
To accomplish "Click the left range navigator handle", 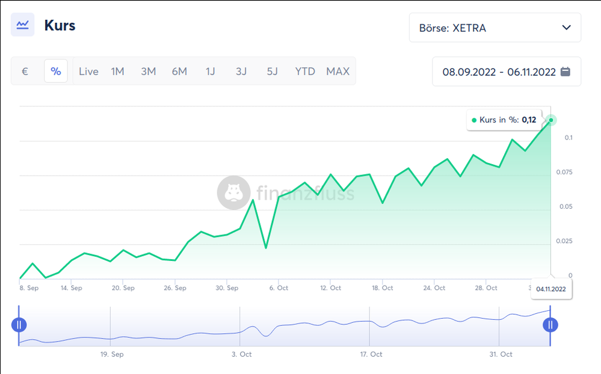I will (x=19, y=325).
